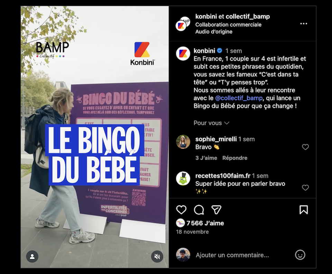
Task: Show tagged people on the video
Action: (x=32, y=256)
